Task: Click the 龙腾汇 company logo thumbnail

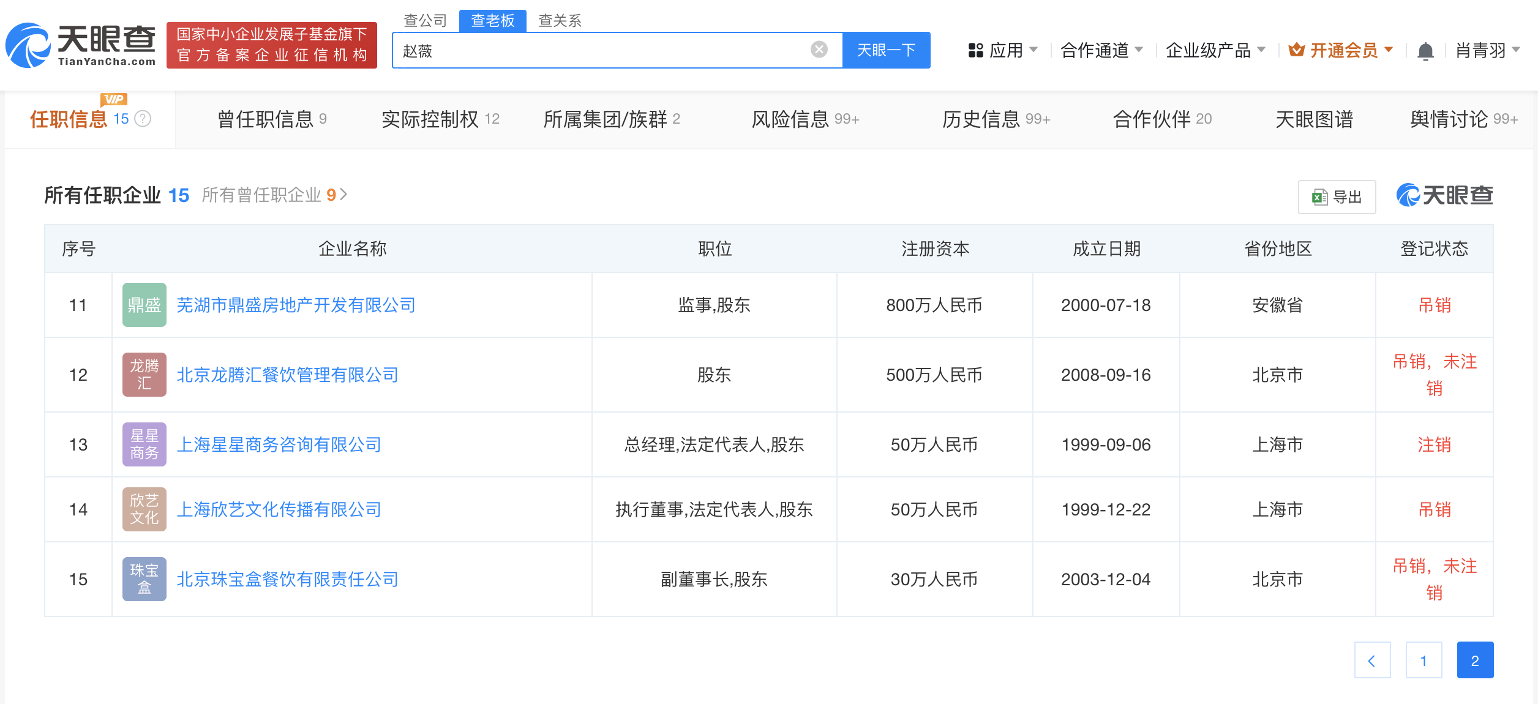Action: click(x=144, y=375)
